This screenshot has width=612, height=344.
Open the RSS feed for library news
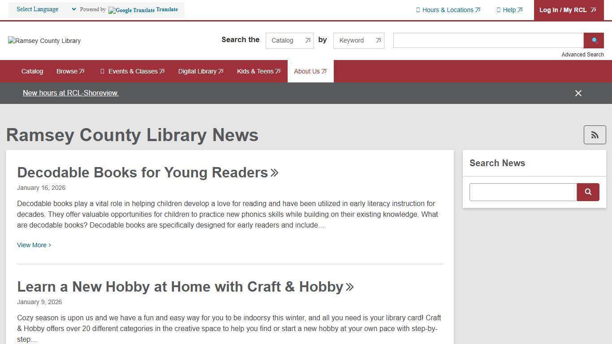pos(595,134)
